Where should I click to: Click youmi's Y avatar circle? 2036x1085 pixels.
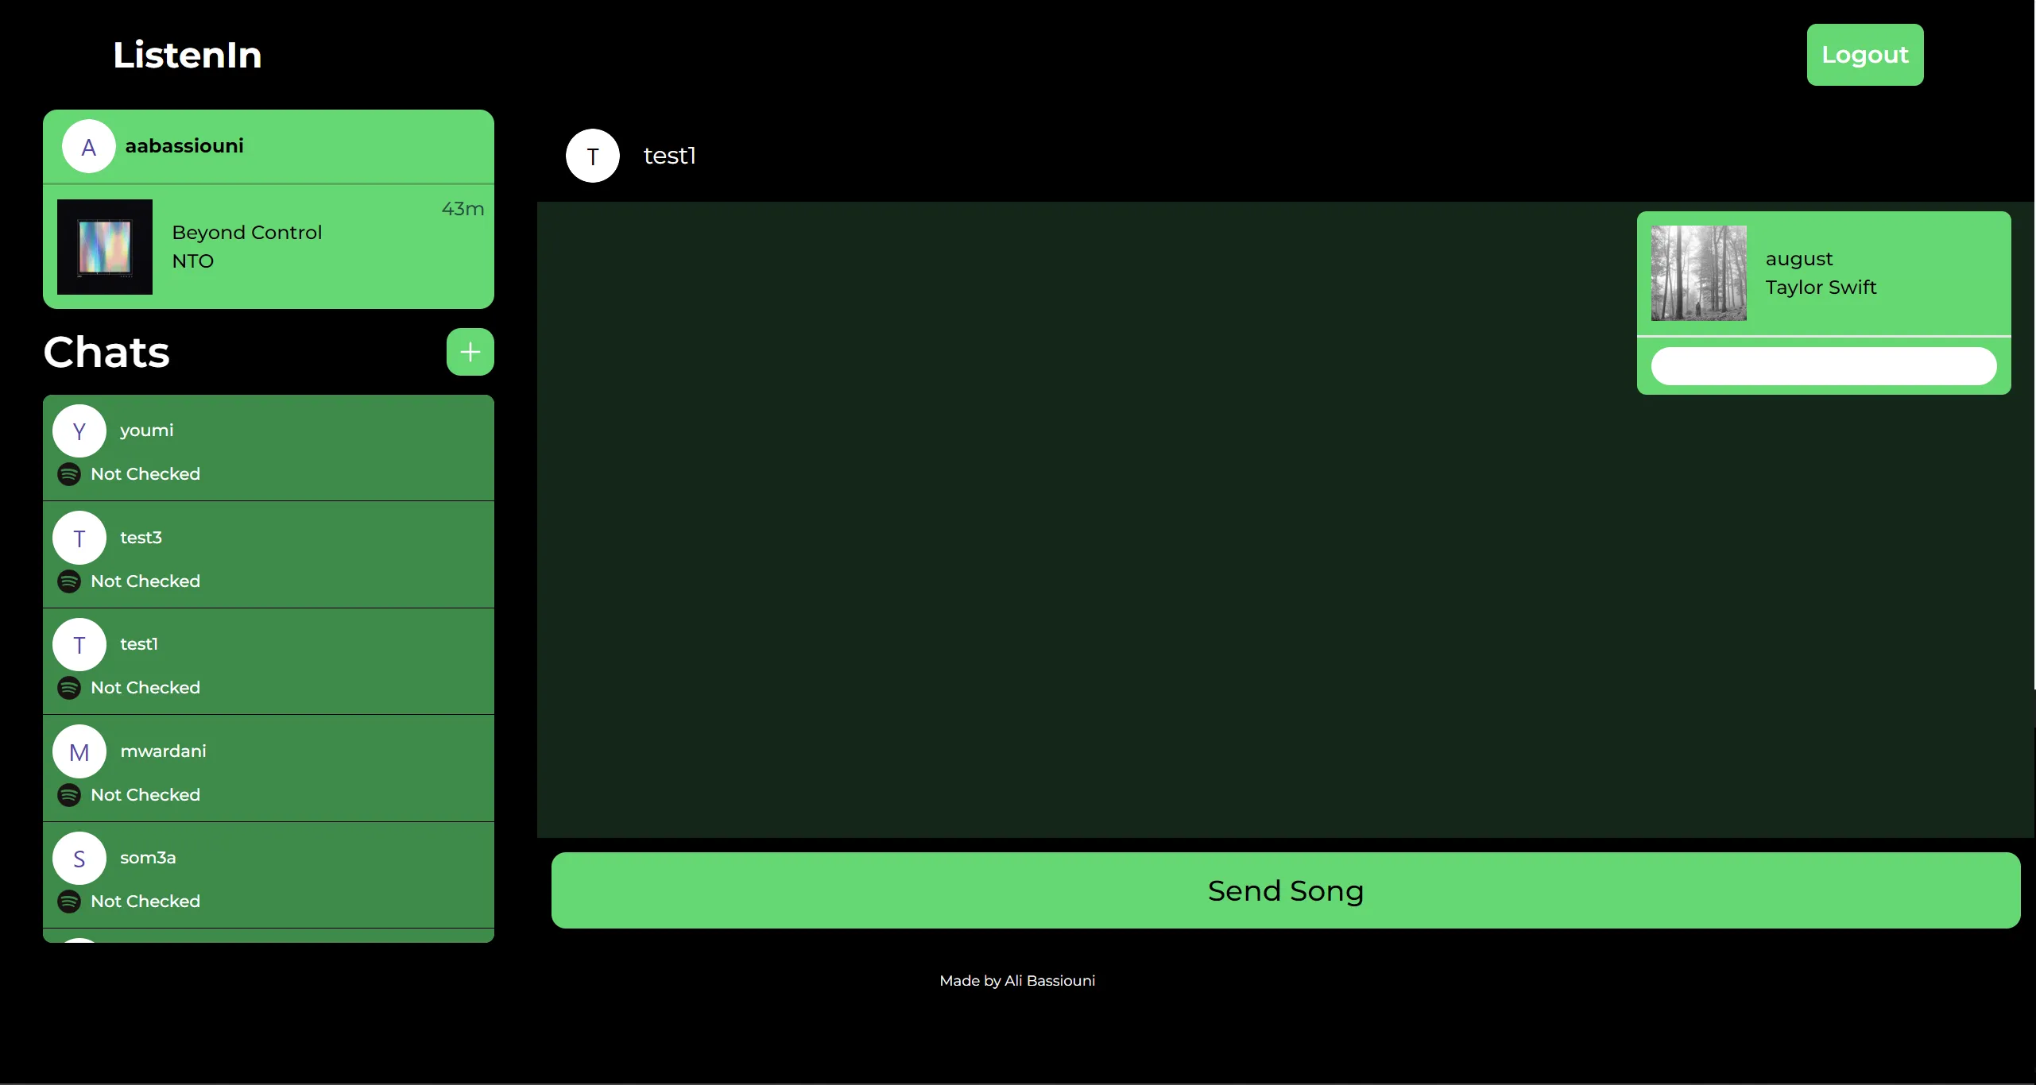point(79,431)
